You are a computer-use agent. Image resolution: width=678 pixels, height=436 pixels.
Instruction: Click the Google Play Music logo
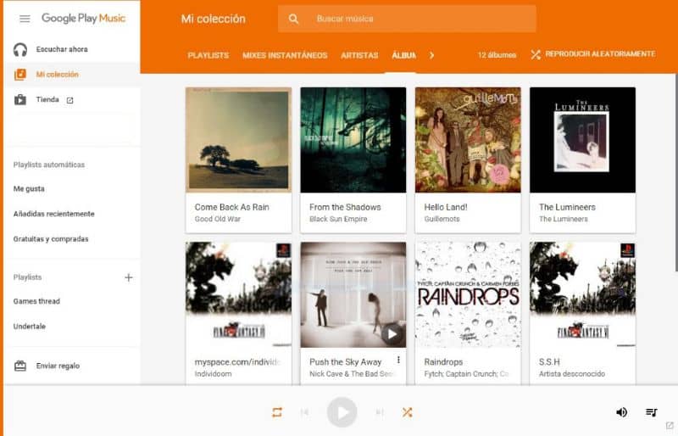pos(83,18)
